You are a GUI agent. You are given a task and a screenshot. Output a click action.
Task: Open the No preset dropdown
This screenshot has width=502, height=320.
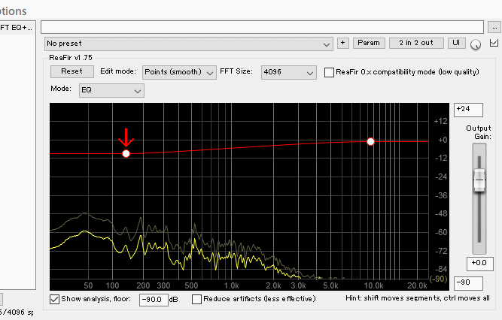(x=188, y=44)
